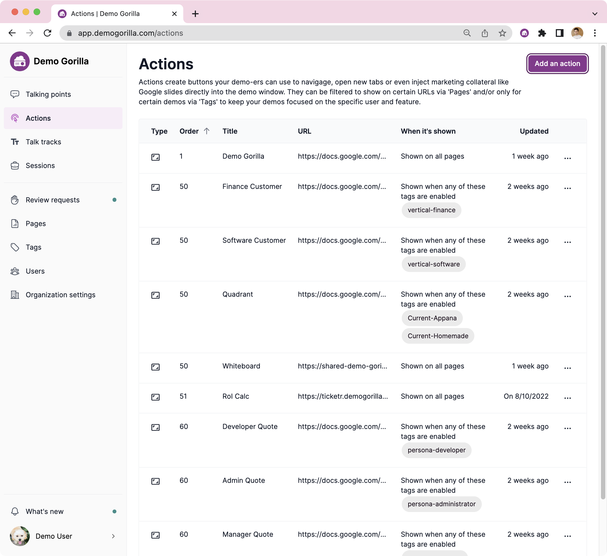607x556 pixels.
Task: Click the vertical-finance tag chip
Action: [431, 210]
